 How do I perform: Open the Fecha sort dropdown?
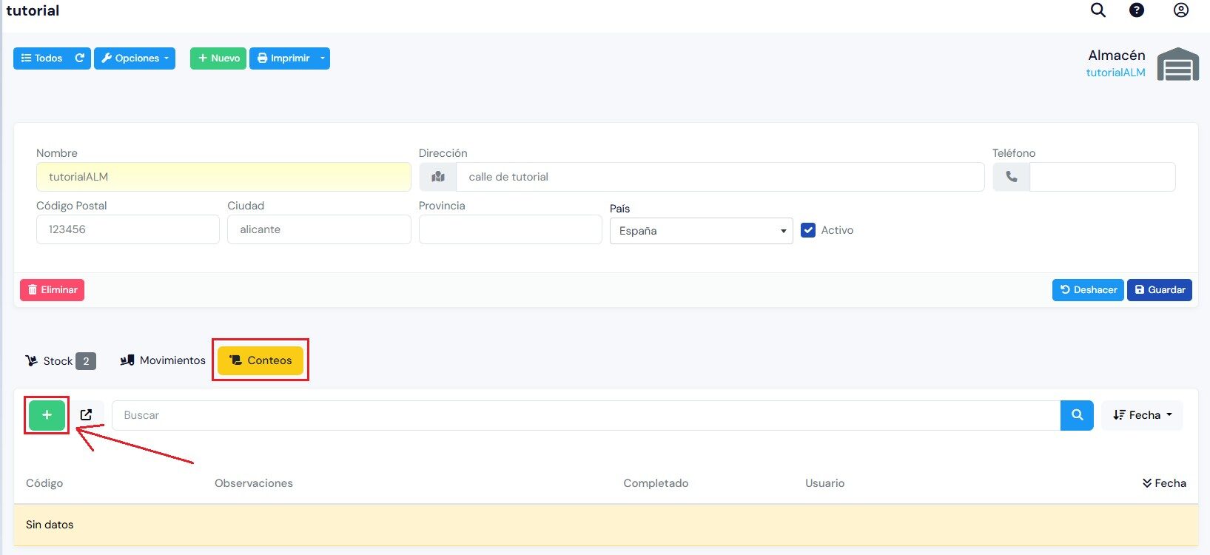(1142, 415)
